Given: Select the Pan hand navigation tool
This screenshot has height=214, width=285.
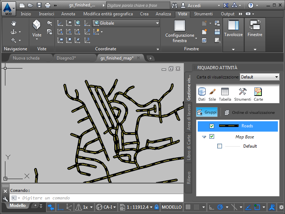Looking at the screenshot, I should point(14,24).
